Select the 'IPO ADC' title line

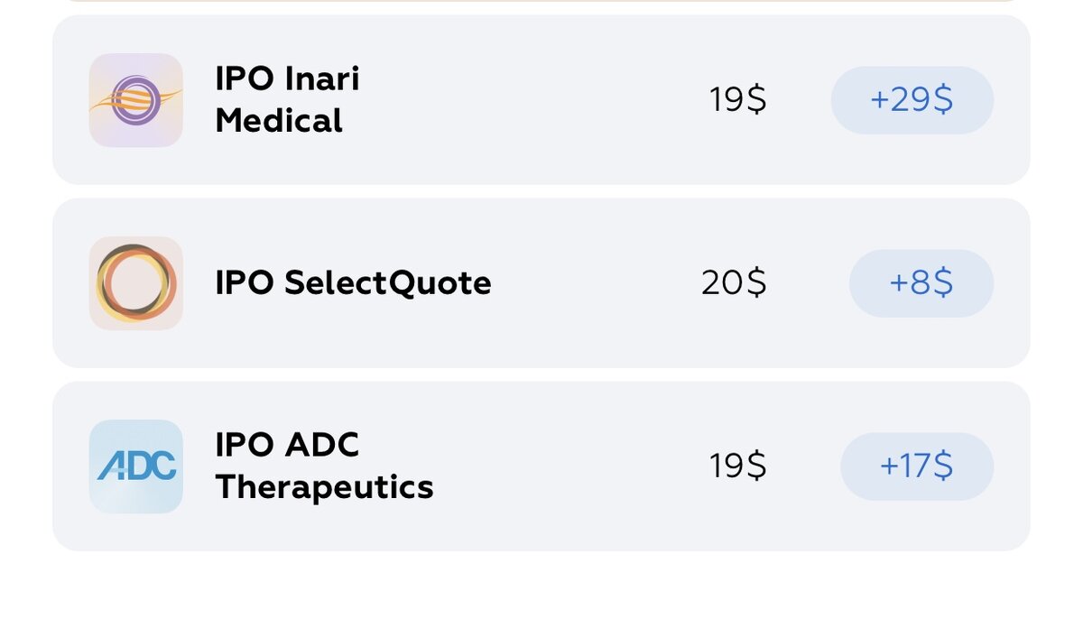click(287, 445)
